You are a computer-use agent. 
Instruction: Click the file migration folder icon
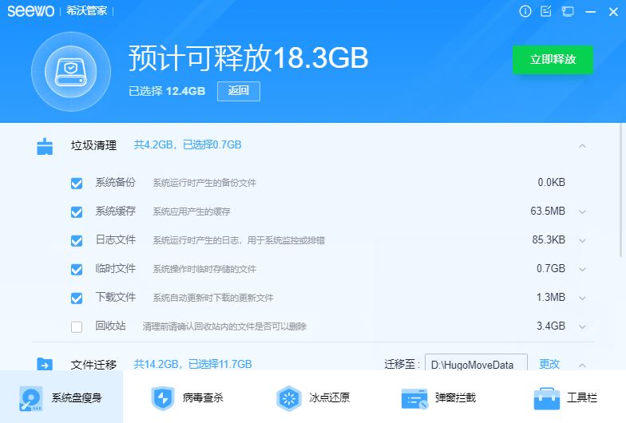(45, 365)
